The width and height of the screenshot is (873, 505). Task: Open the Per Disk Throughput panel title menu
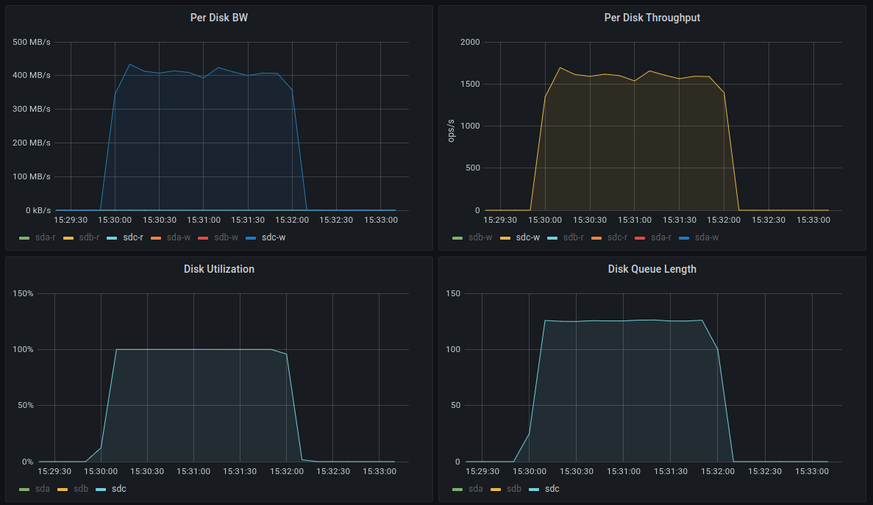[x=652, y=18]
